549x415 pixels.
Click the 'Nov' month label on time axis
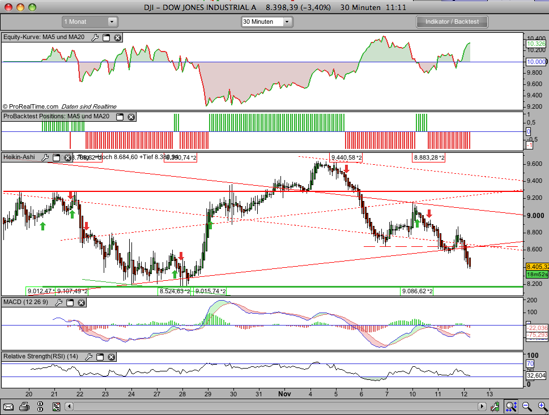[284, 394]
